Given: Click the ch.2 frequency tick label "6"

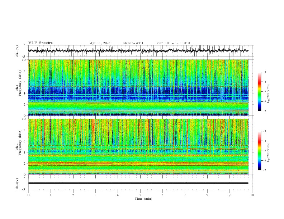Looking at the screenshot, I should point(25,141).
